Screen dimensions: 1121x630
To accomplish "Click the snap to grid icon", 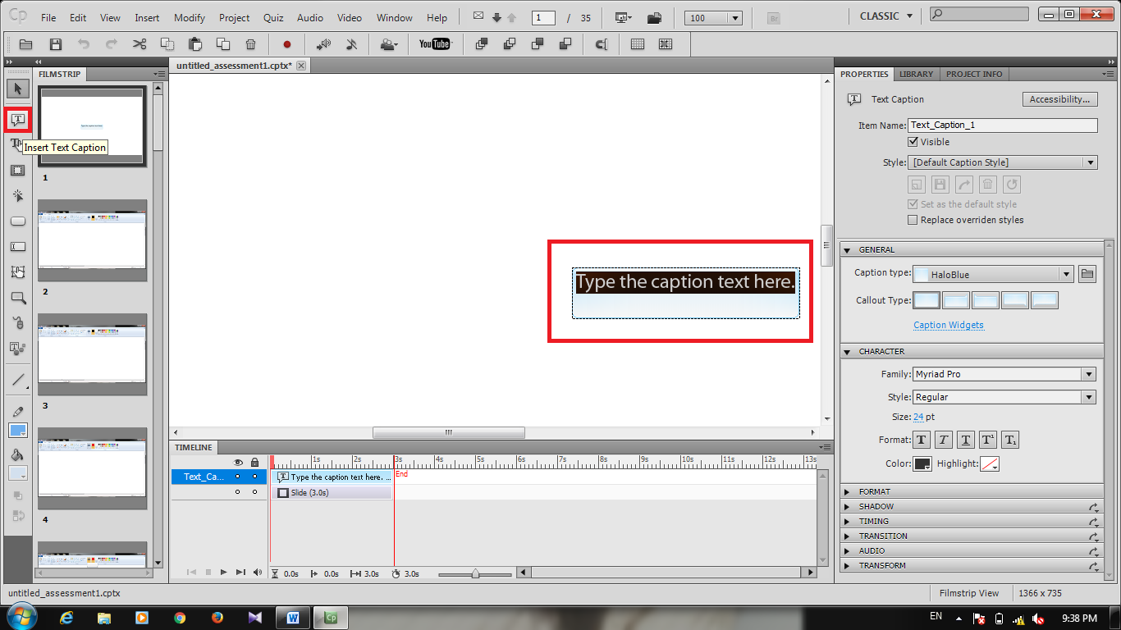I will (666, 44).
